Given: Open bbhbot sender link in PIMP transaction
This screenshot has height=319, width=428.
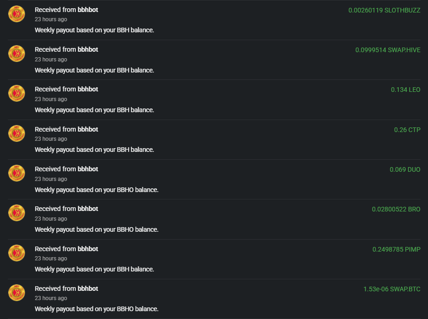Looking at the screenshot, I should pyautogui.click(x=88, y=249).
